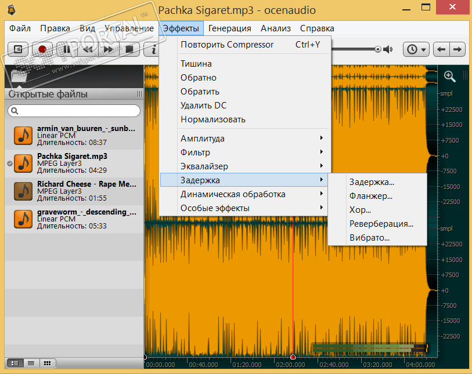The width and height of the screenshot is (472, 374).
Task: Click the red playhead marker on timeline
Action: (293, 357)
